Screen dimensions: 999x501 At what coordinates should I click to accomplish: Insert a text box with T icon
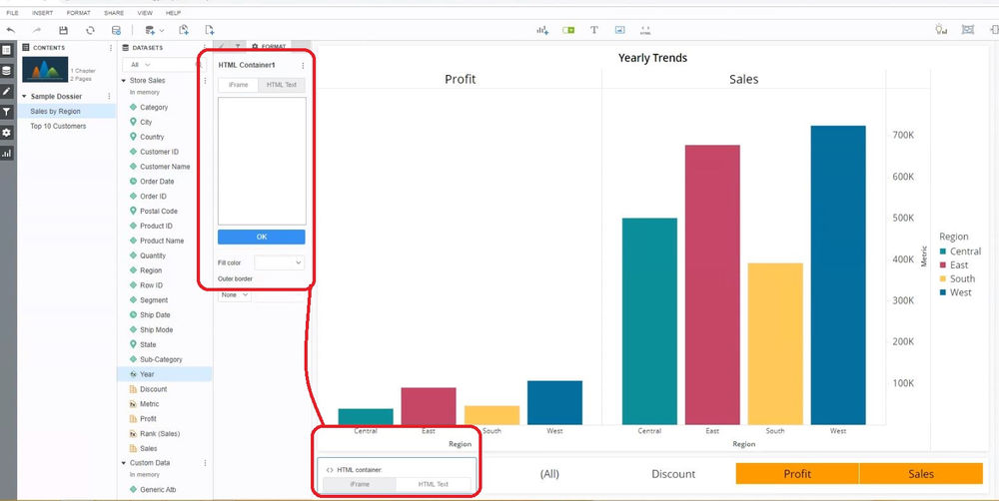(593, 30)
